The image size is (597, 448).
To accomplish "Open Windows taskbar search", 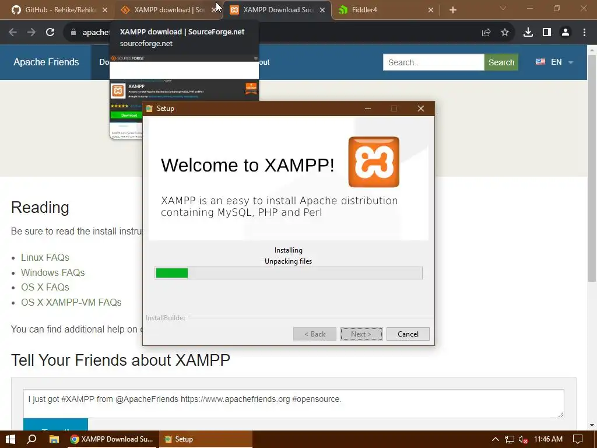I will 31,439.
